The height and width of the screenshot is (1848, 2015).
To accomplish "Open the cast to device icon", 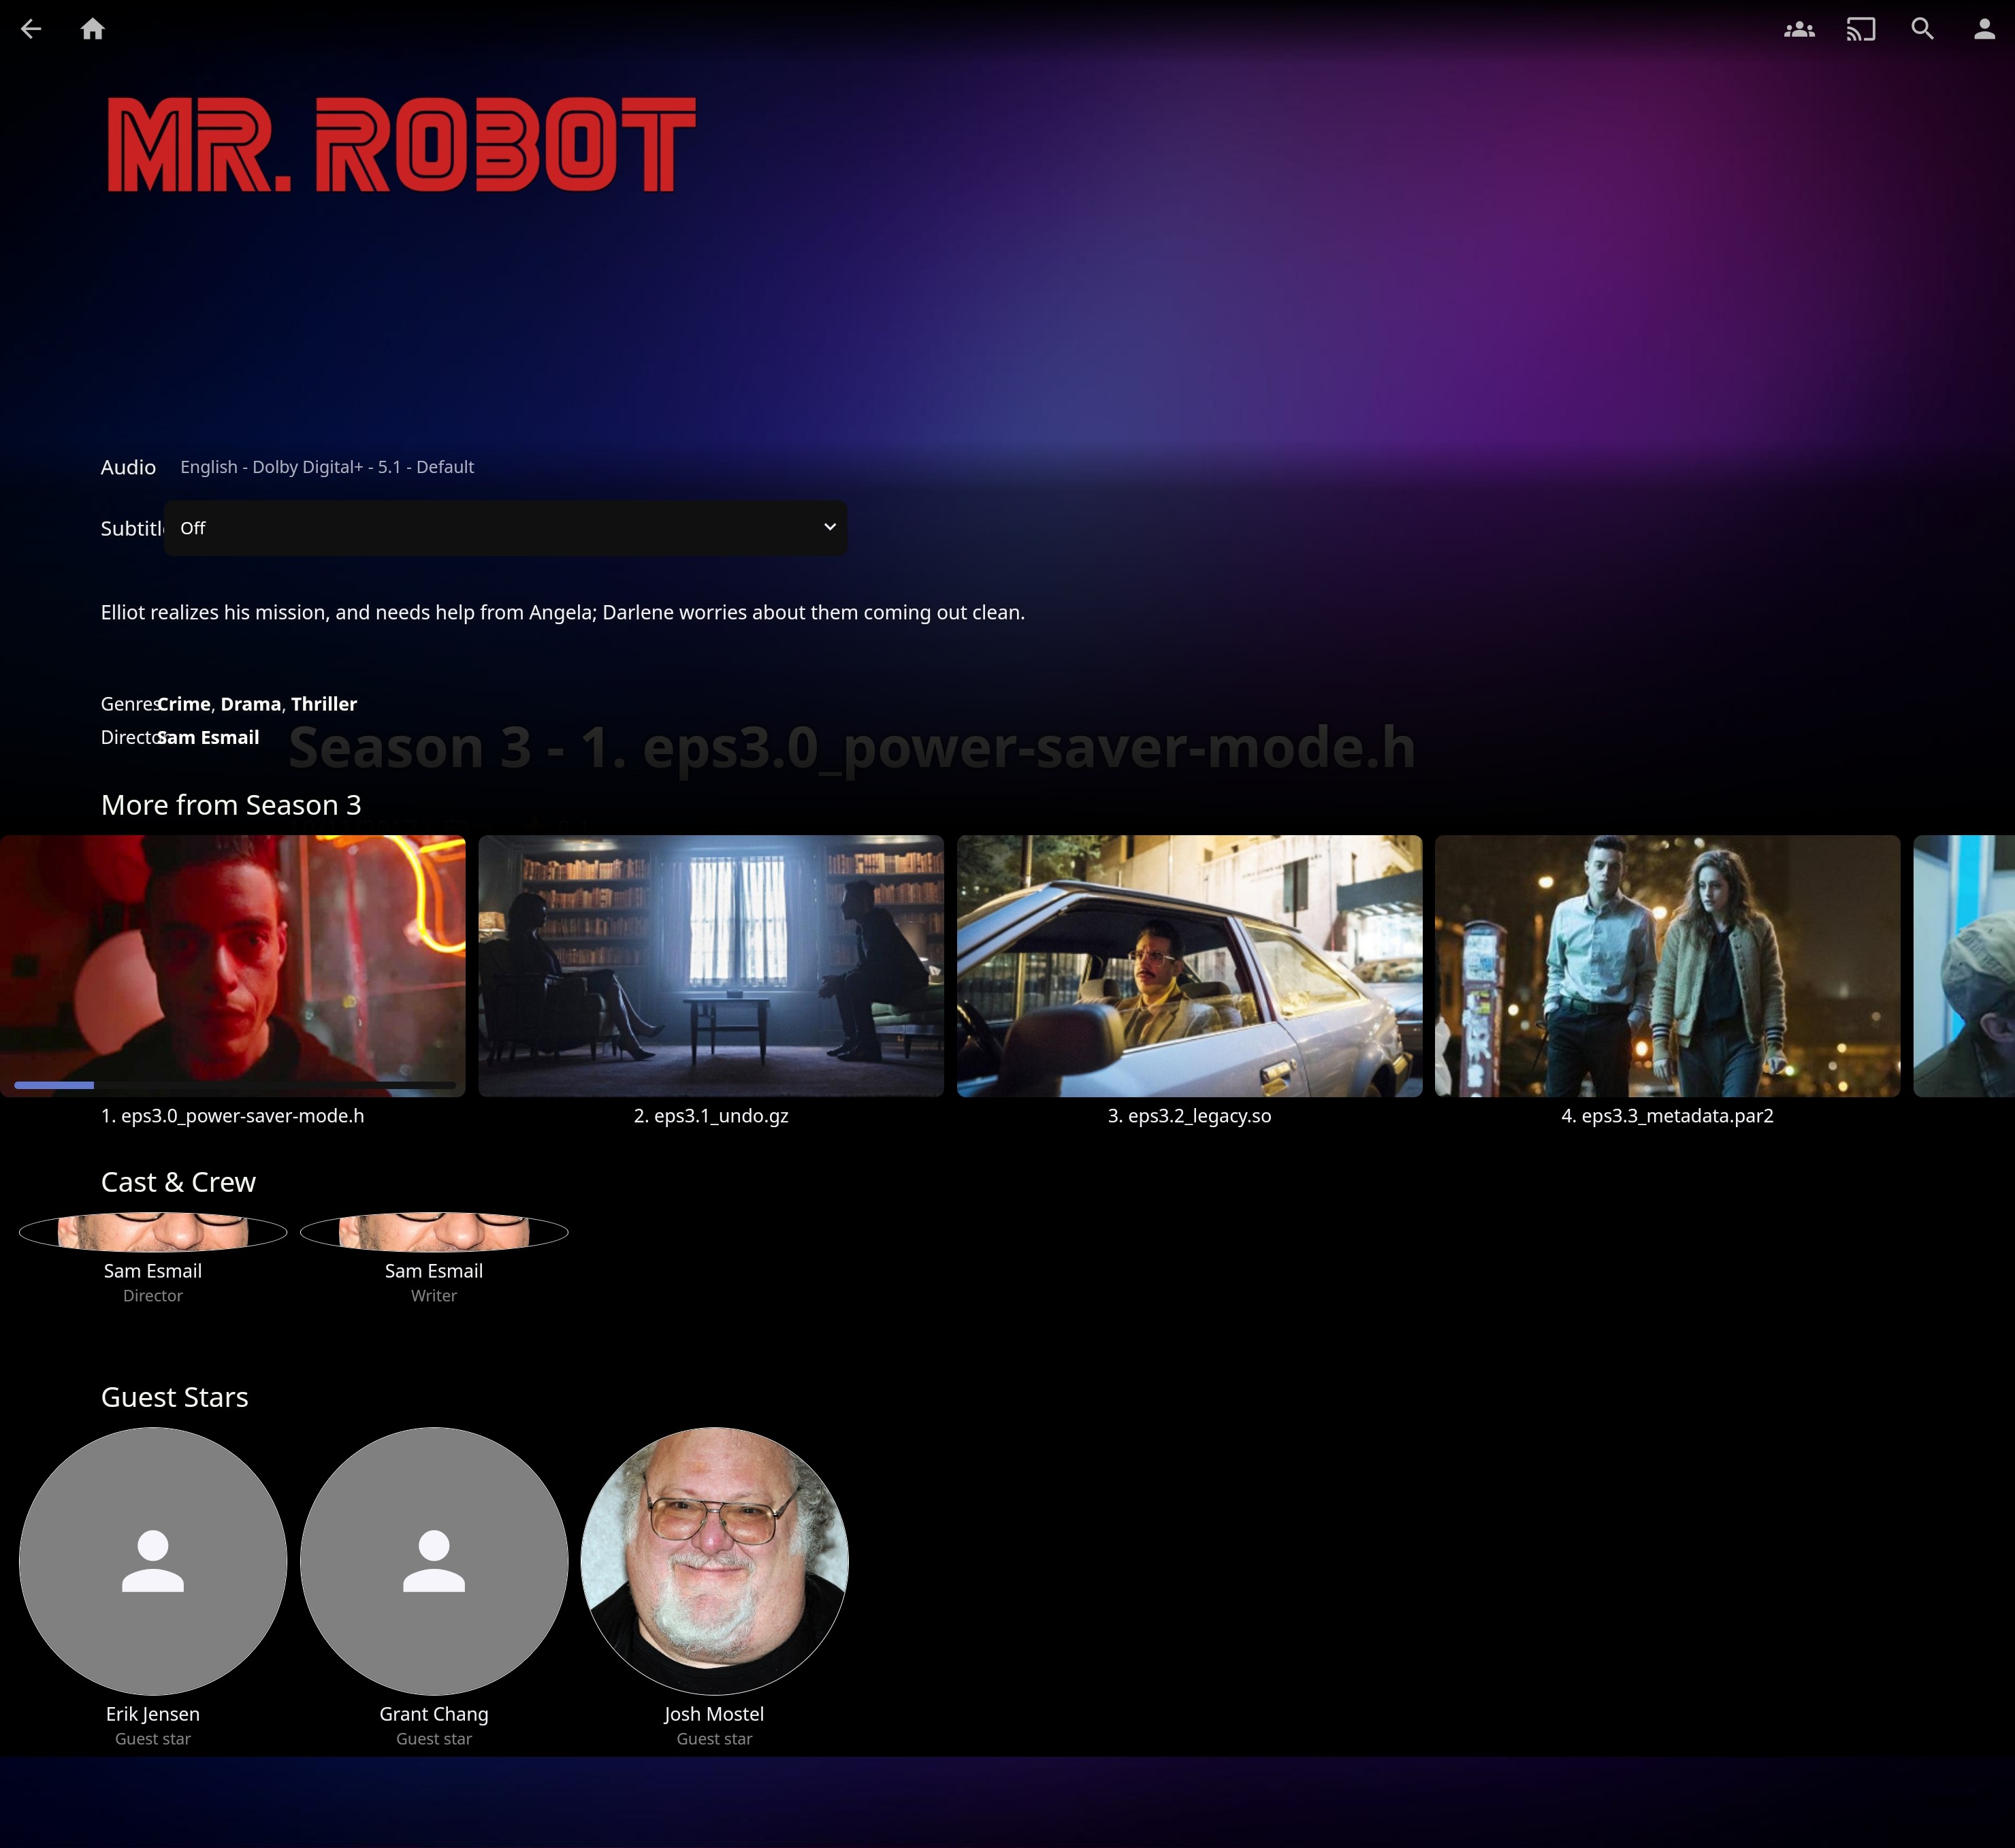I will [x=1860, y=29].
